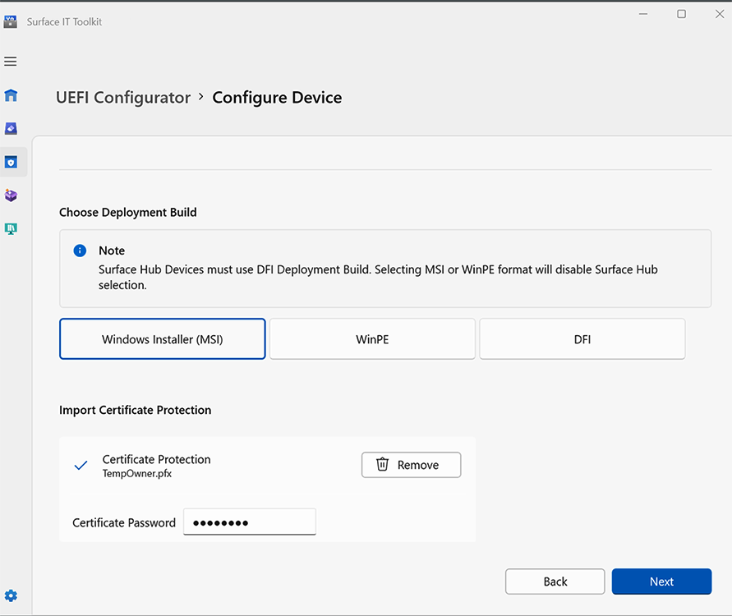The width and height of the screenshot is (732, 616).
Task: Click the certificate imported checkmark
Action: pos(80,465)
